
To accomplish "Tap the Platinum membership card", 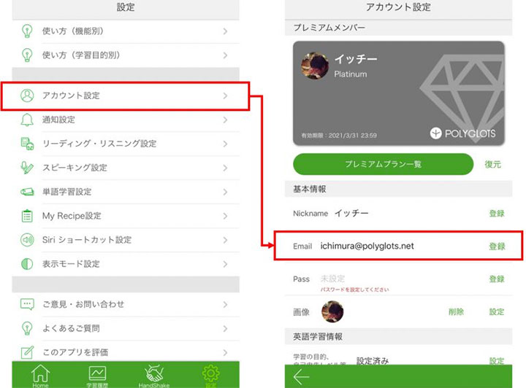I will point(399,93).
